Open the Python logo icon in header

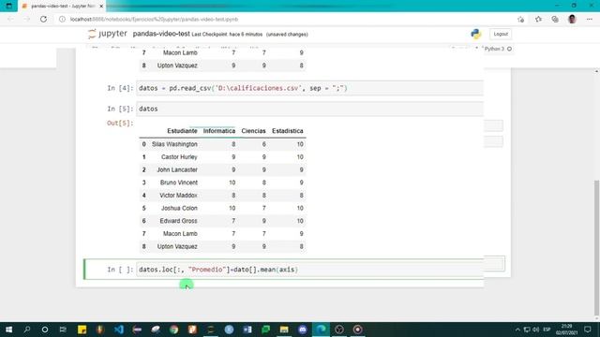pyautogui.click(x=475, y=34)
